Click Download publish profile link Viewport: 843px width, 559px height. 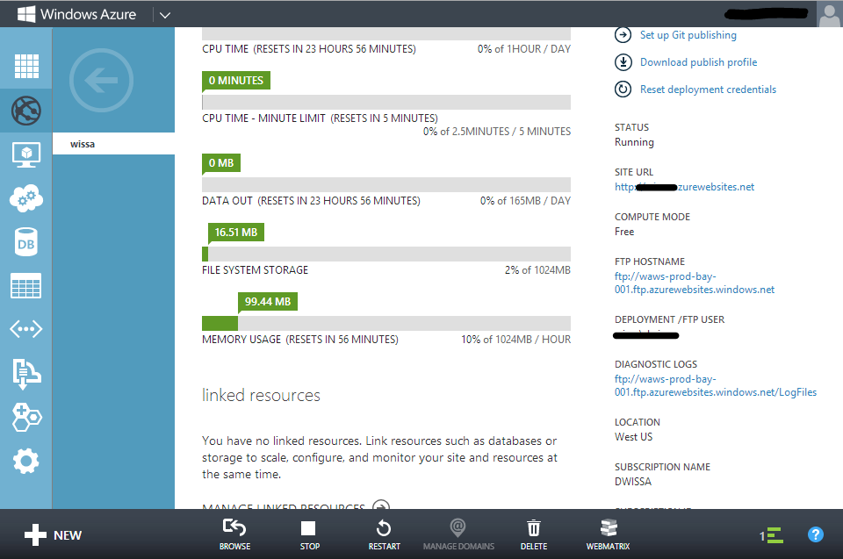click(x=698, y=62)
